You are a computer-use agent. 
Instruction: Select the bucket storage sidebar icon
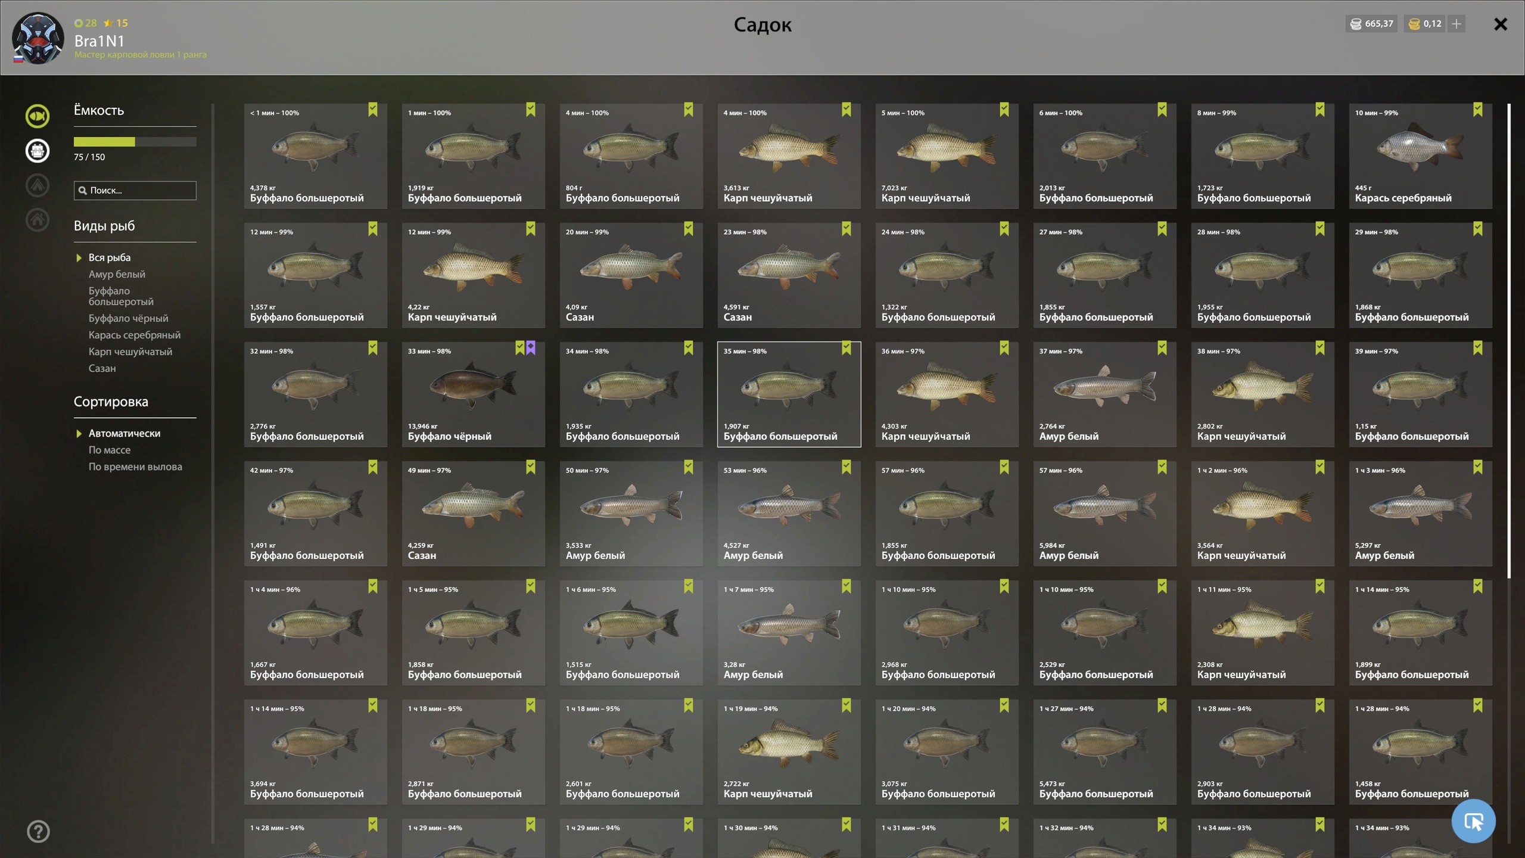click(37, 150)
